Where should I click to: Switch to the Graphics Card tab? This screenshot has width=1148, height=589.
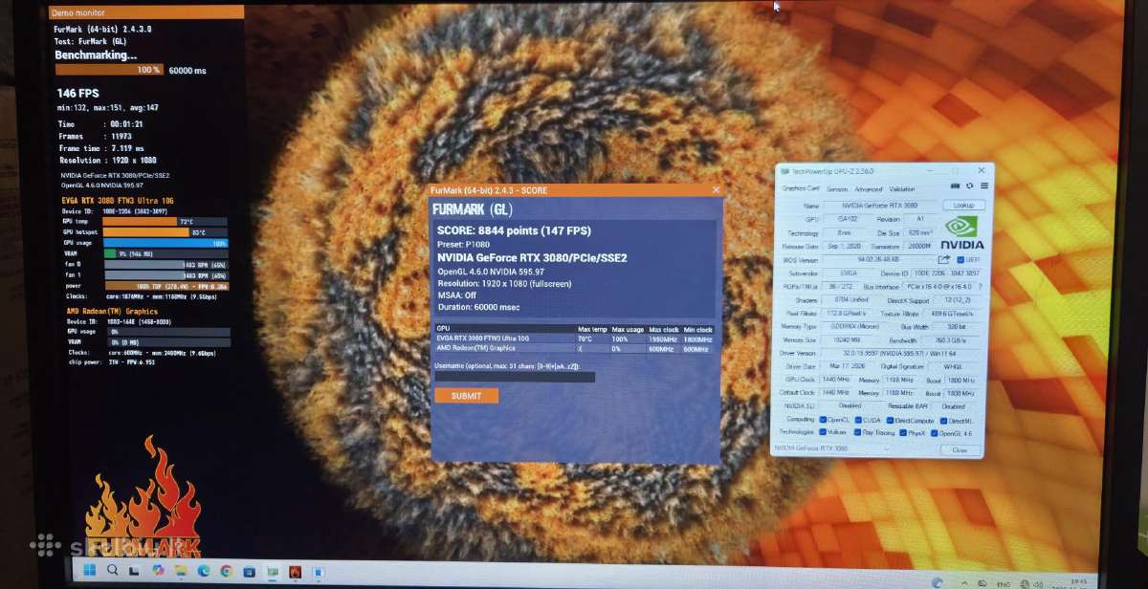(800, 188)
